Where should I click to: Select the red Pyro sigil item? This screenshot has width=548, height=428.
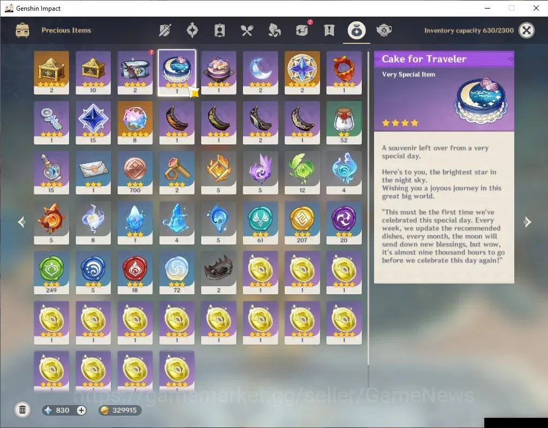pos(51,223)
